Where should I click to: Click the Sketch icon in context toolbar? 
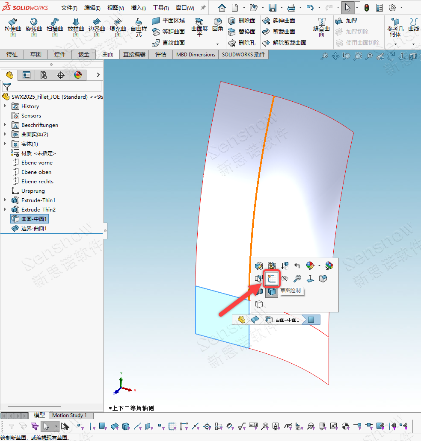pos(272,279)
